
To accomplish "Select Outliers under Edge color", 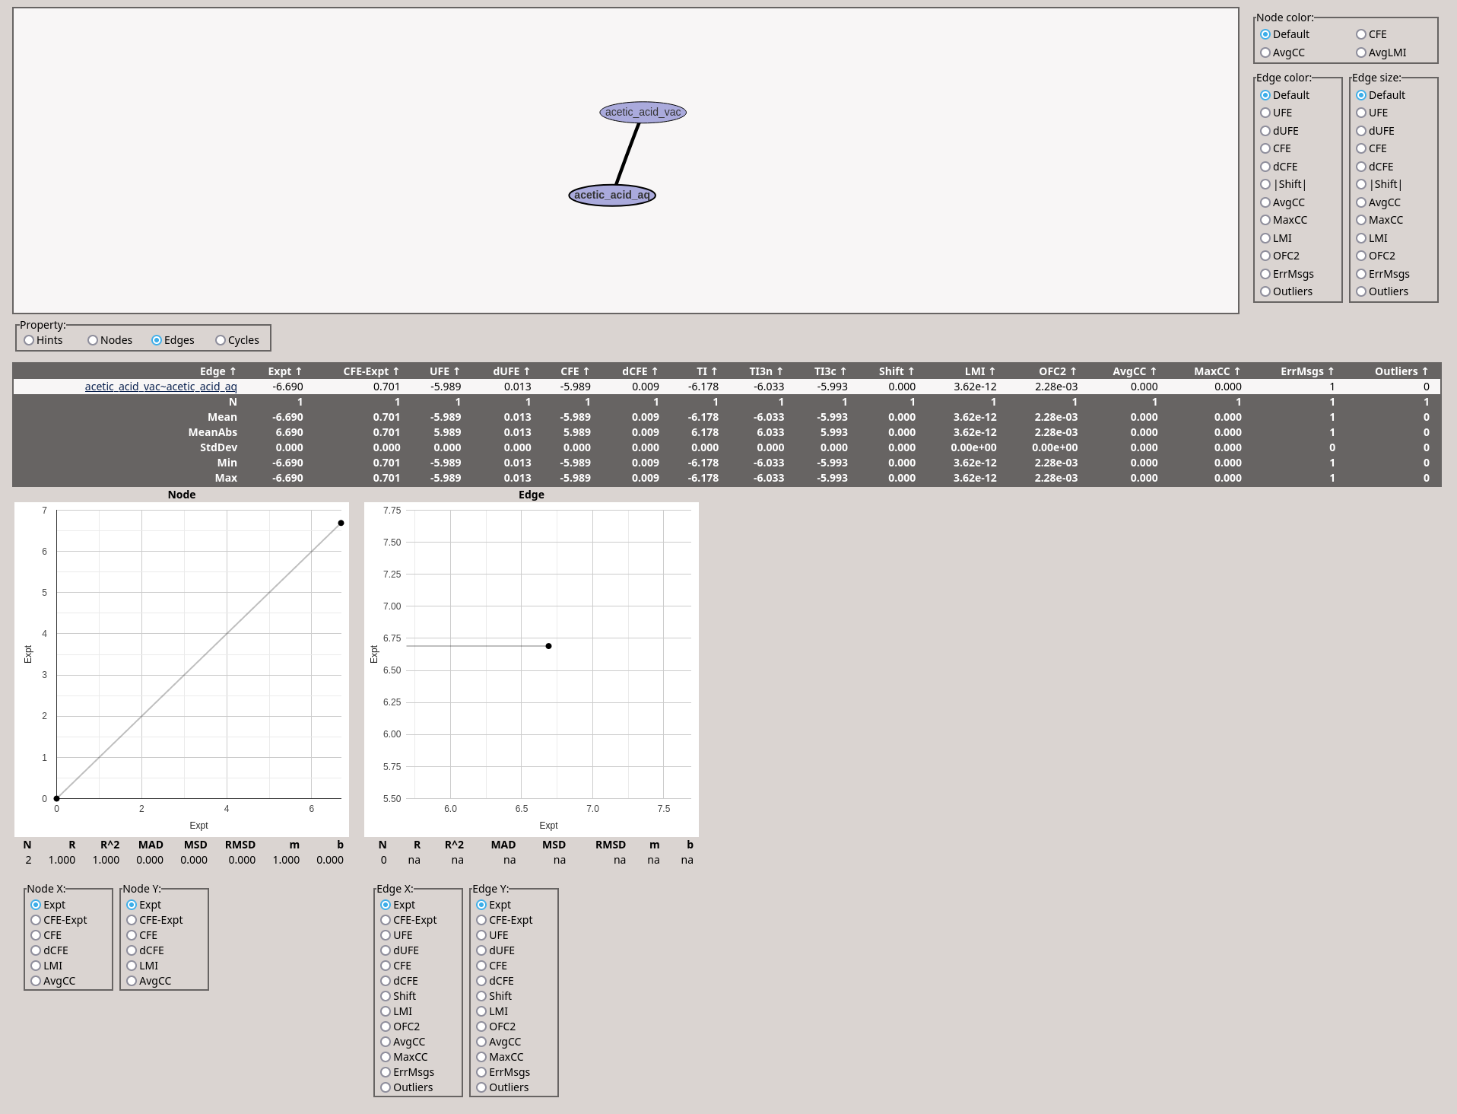I will [x=1265, y=291].
